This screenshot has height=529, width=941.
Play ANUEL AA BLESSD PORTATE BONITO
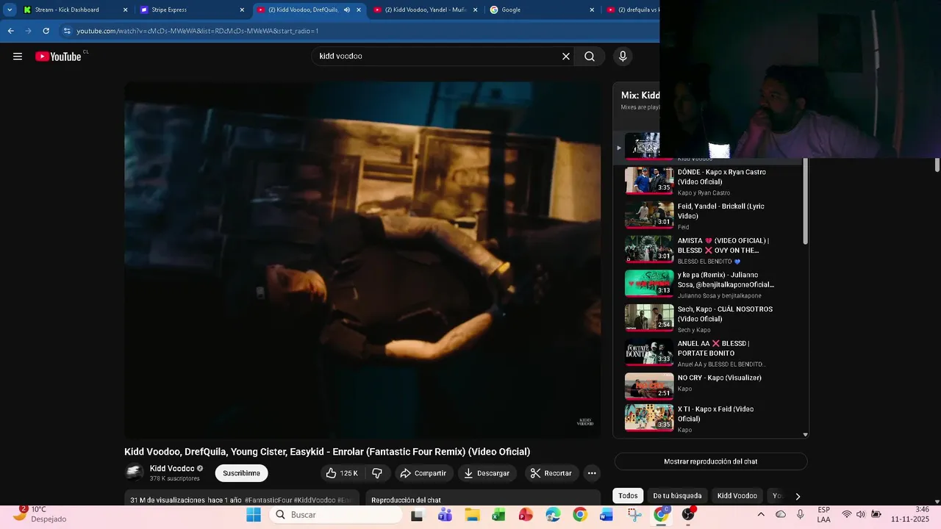(709, 353)
